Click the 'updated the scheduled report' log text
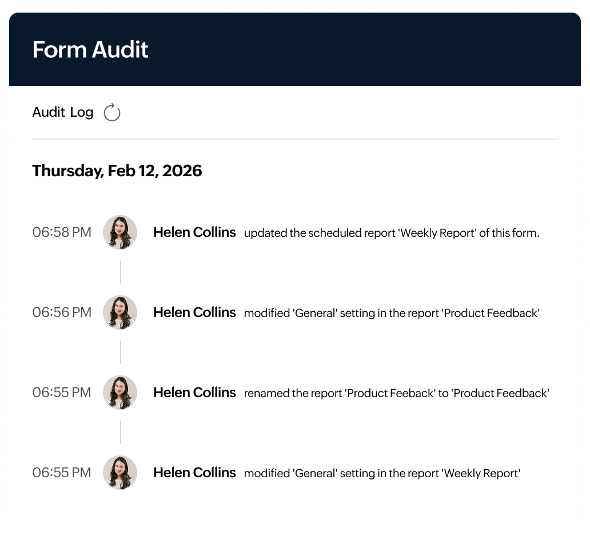This screenshot has height=539, width=590. [x=393, y=233]
